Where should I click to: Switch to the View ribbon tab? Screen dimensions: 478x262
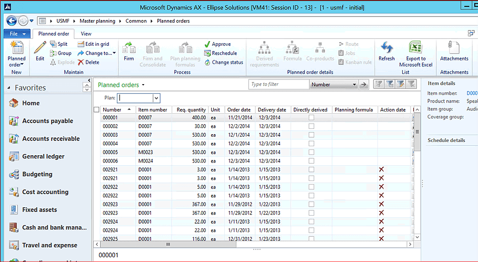coord(86,34)
